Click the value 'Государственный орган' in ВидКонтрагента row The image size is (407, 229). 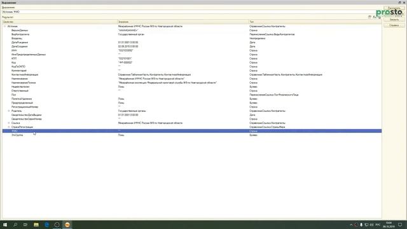(x=131, y=34)
